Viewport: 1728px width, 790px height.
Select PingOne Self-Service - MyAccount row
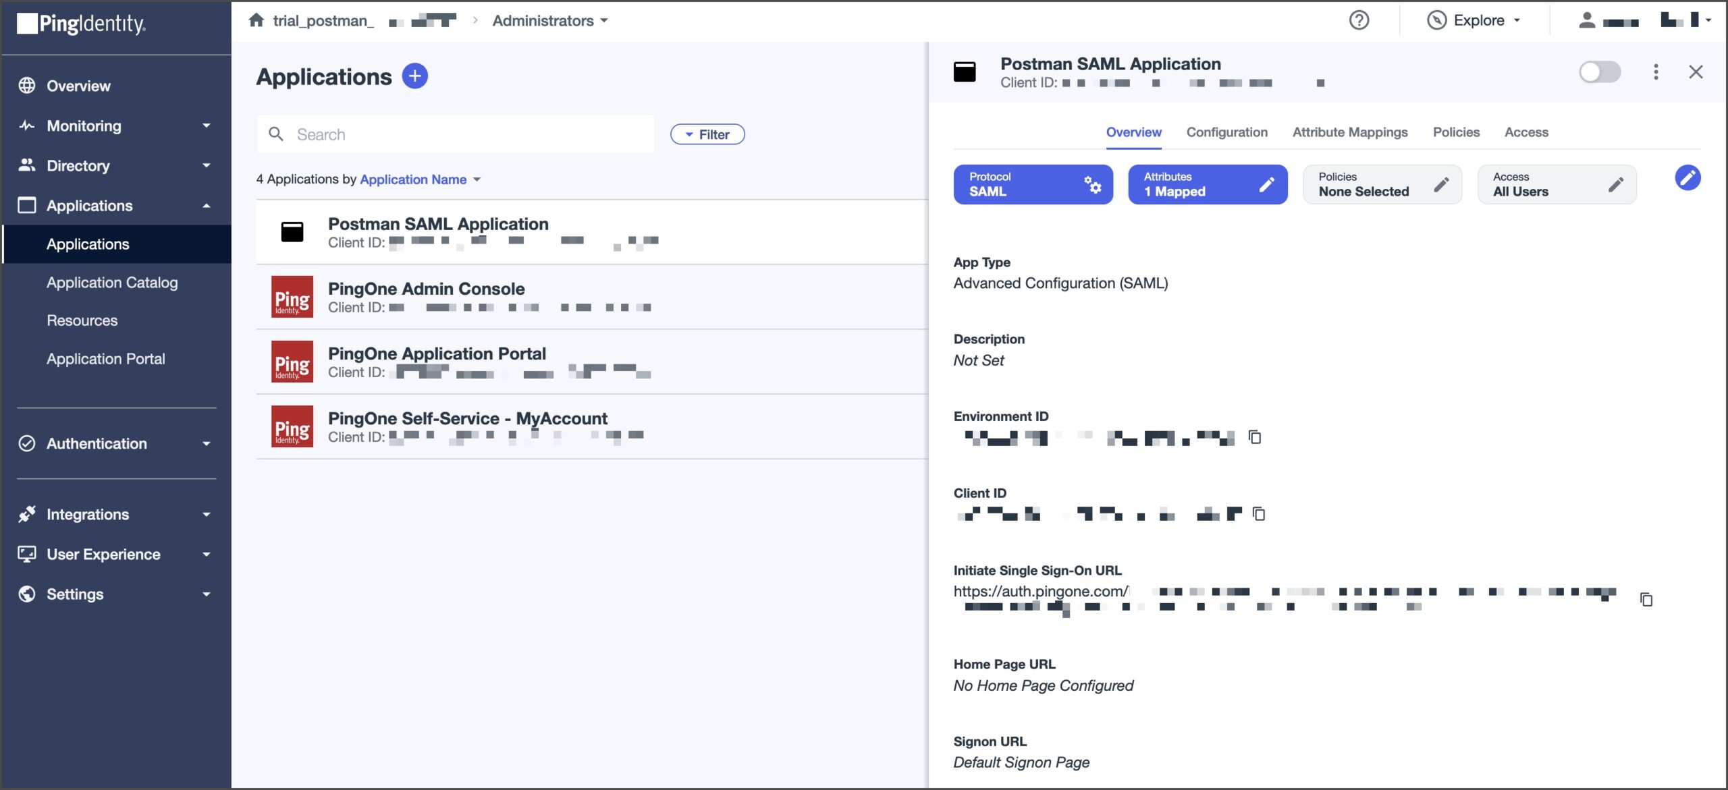point(592,426)
